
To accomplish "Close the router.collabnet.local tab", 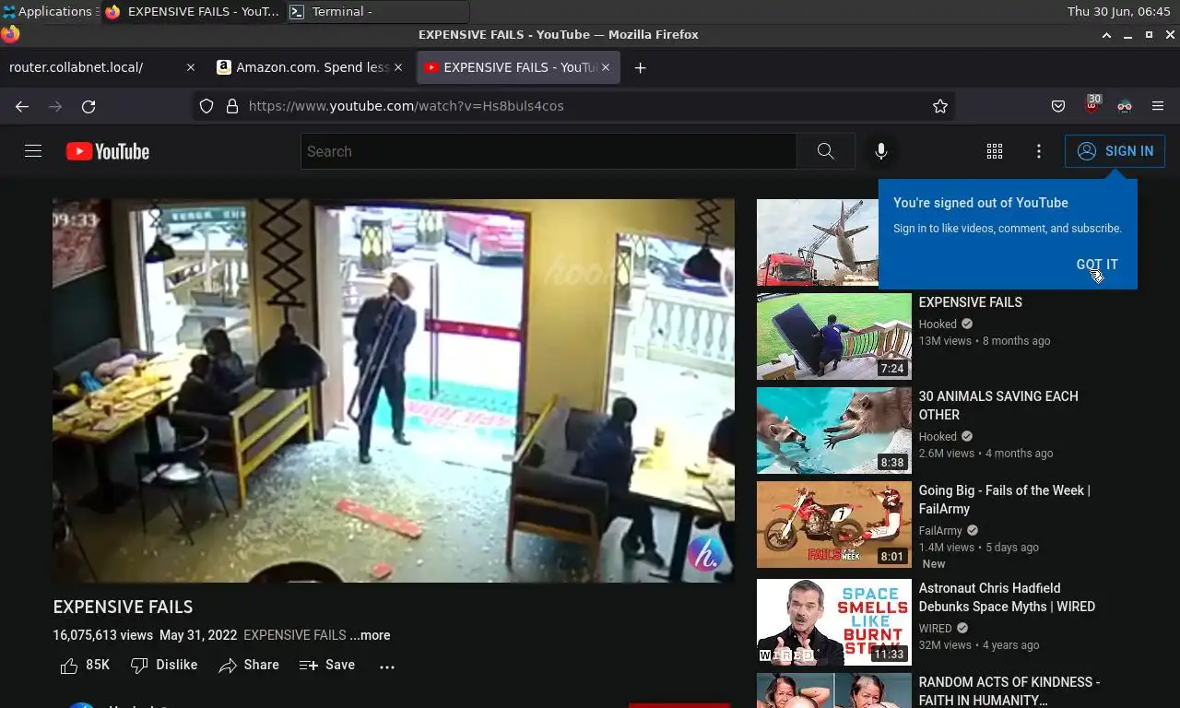I will (x=191, y=67).
